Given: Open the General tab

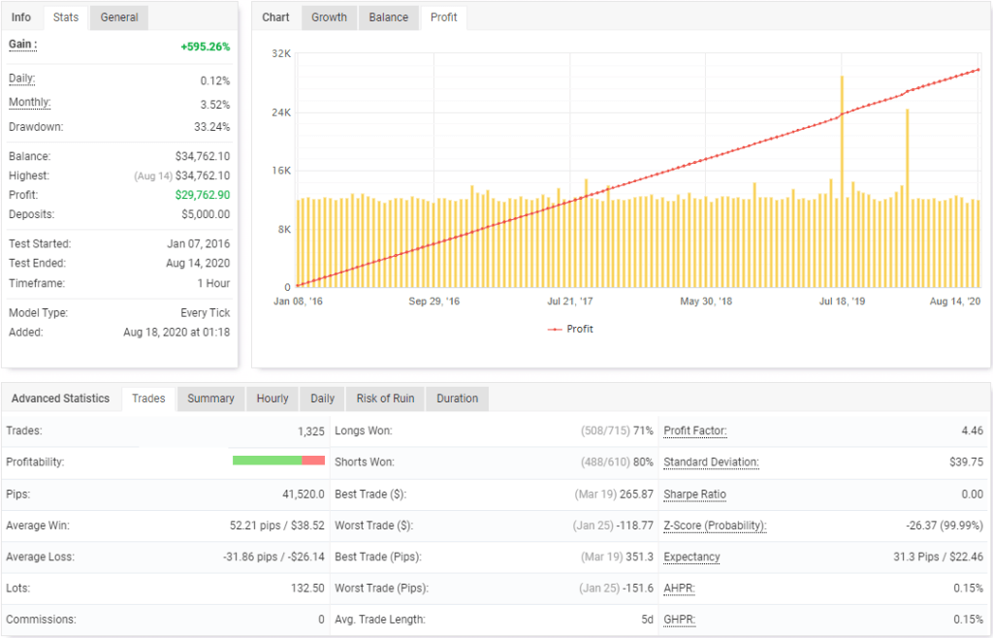Looking at the screenshot, I should pyautogui.click(x=118, y=16).
